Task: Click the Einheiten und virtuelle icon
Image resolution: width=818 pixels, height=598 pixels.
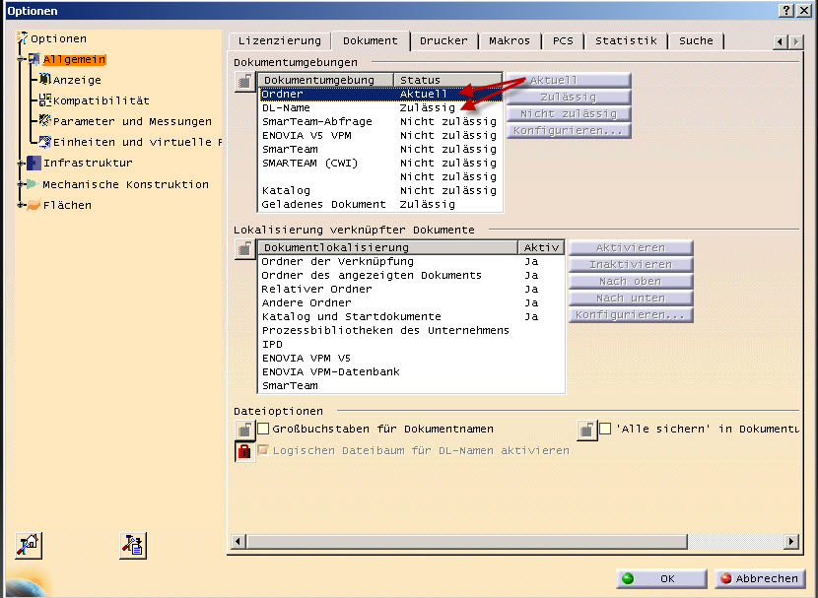Action: [45, 142]
